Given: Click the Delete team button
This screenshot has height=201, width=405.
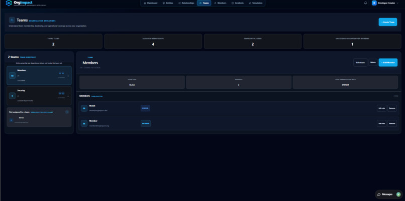Looking at the screenshot, I should point(373,62).
